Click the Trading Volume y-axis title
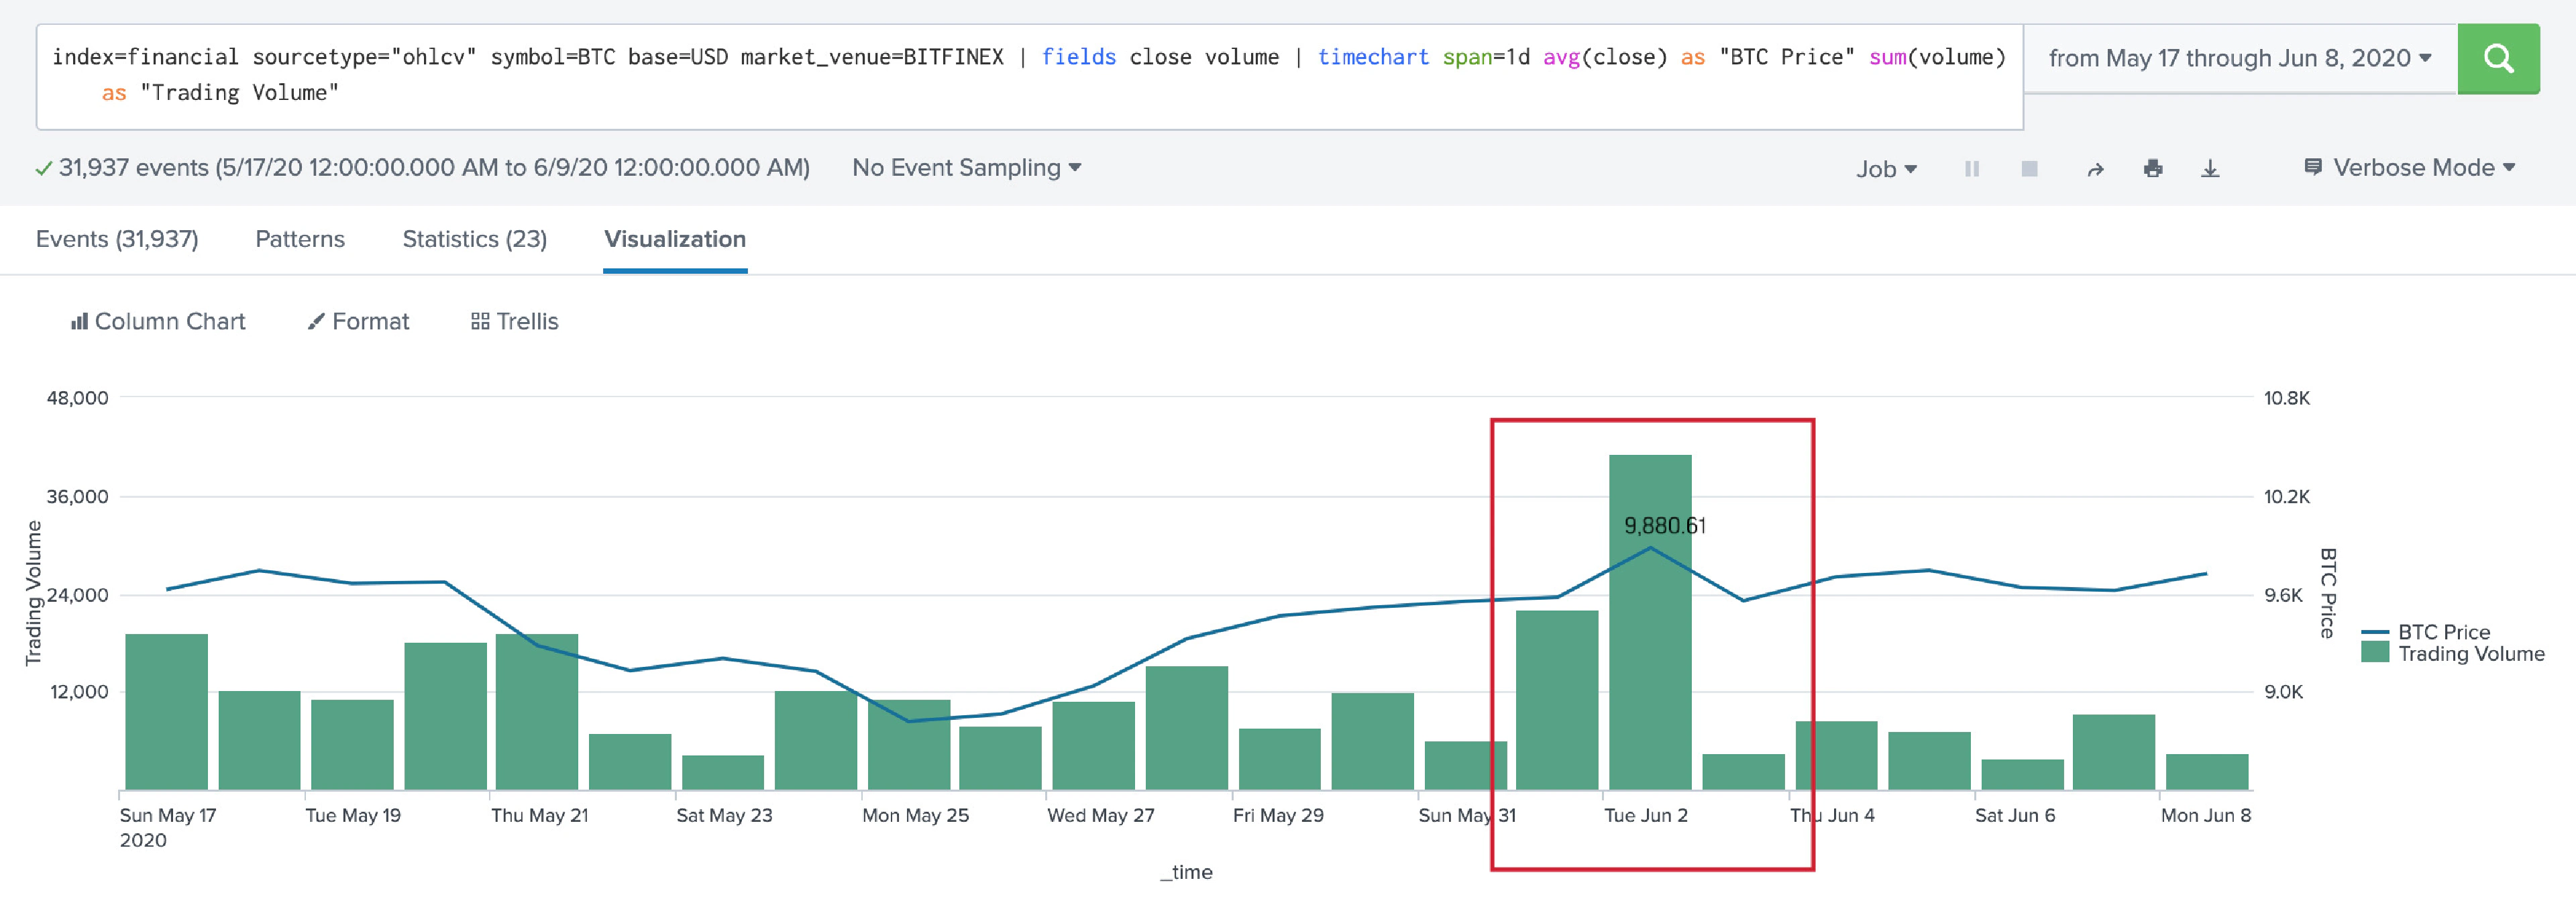 pos(33,593)
